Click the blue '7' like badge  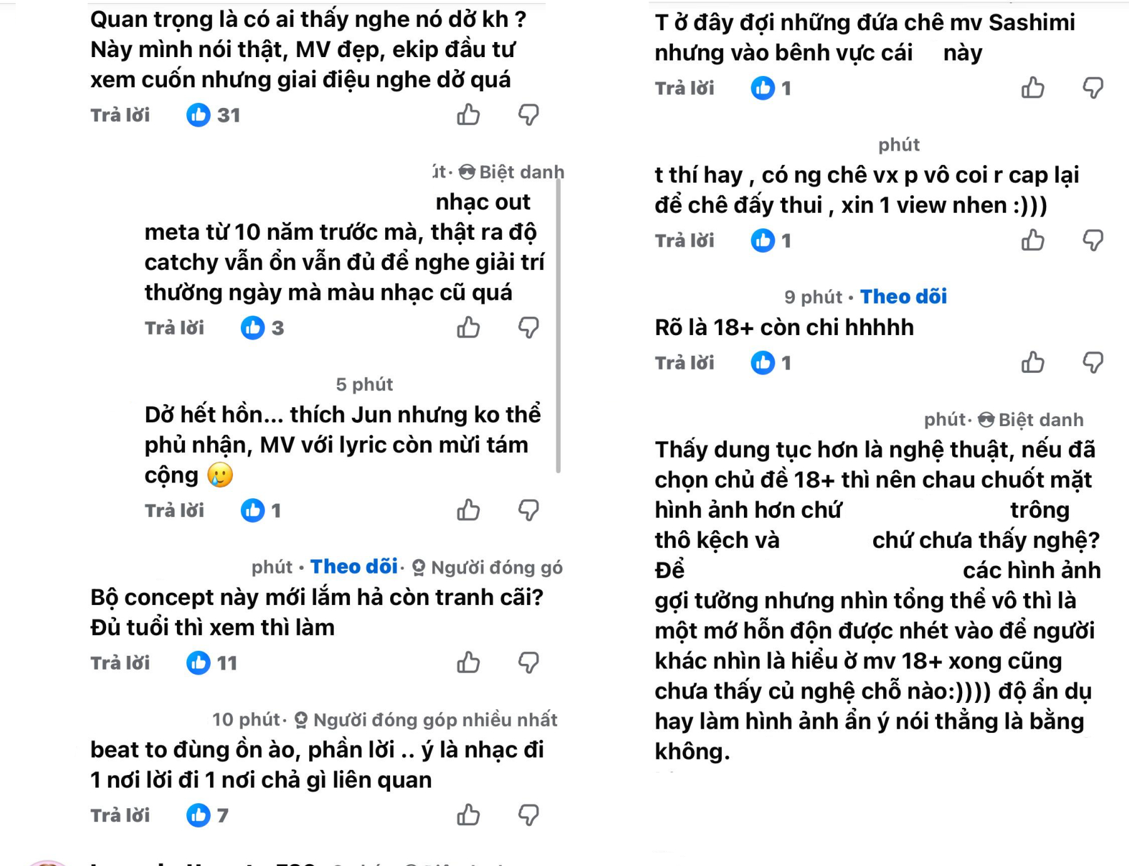[207, 816]
